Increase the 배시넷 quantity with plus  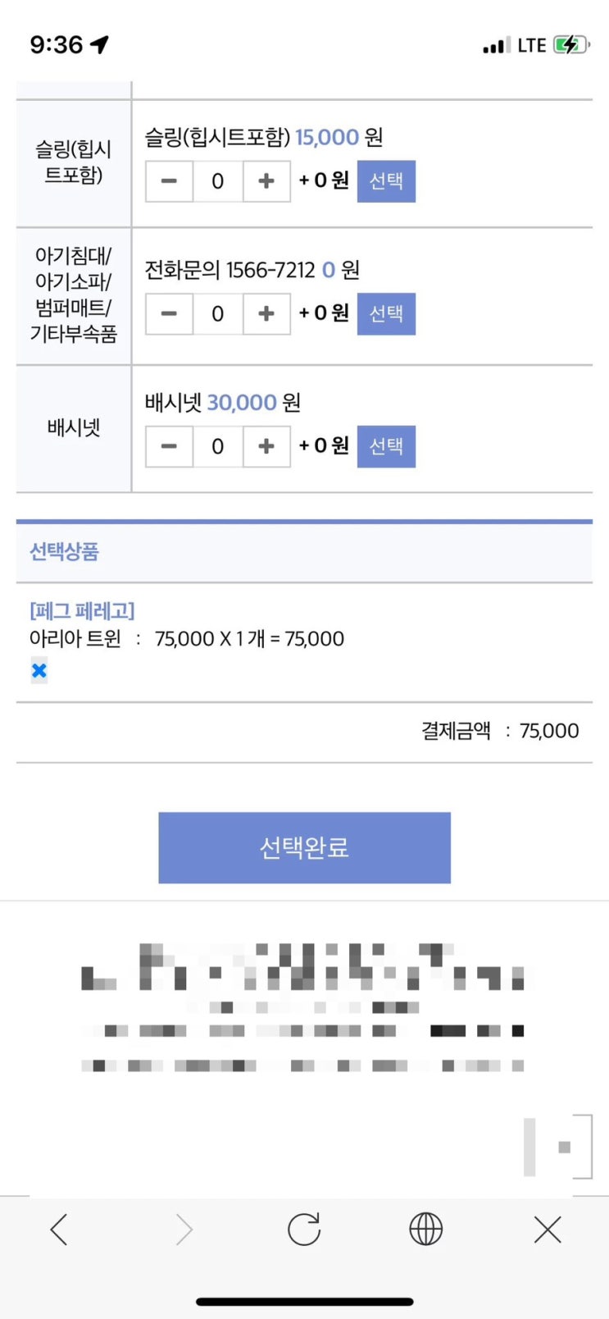tap(266, 446)
